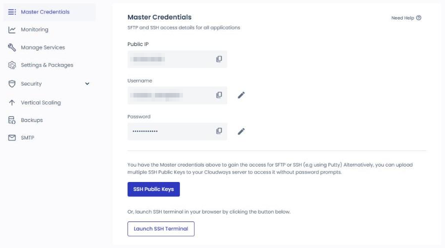Click the SMTP envelope icon
445x248 pixels.
[12, 137]
